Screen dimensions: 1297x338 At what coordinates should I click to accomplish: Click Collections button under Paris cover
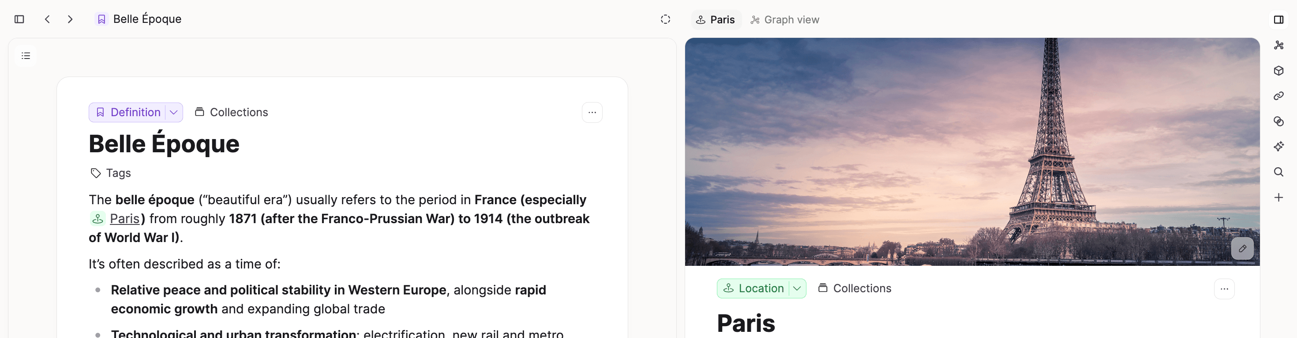click(x=855, y=289)
